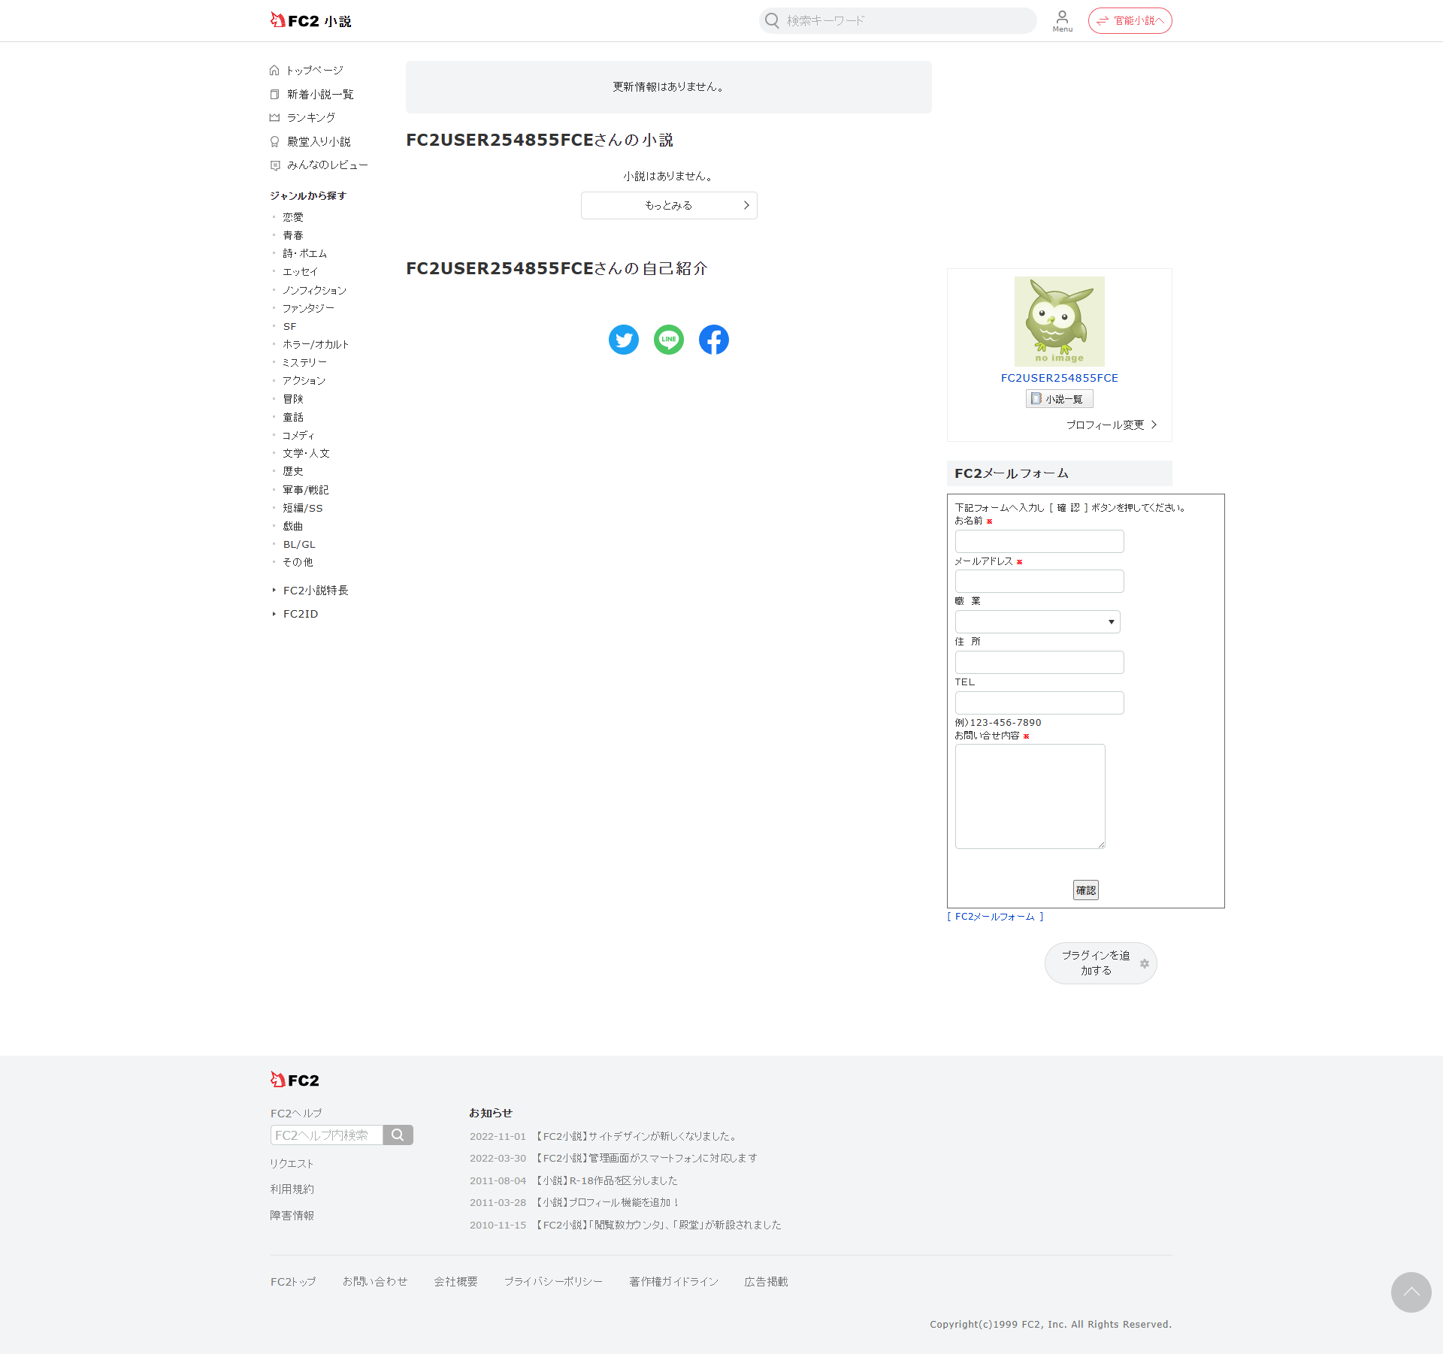1443x1354 pixels.
Task: Click the FC2 小説 logo
Action: point(311,20)
